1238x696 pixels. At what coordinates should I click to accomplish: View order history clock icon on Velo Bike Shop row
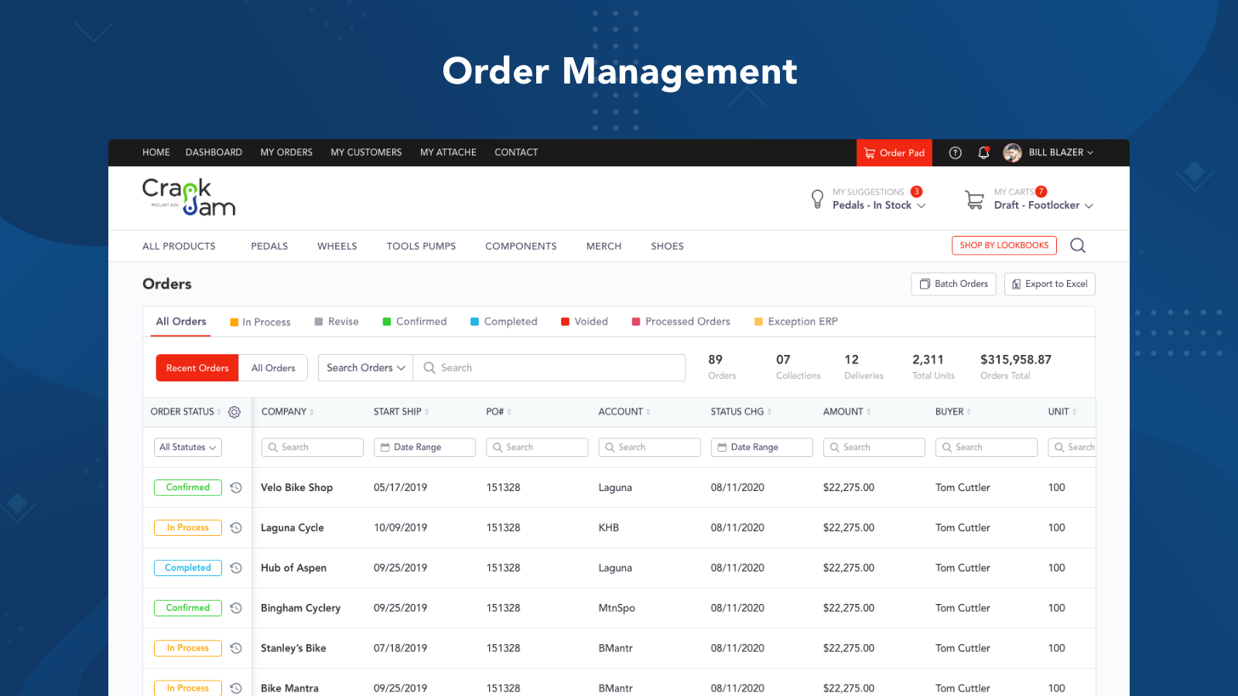click(236, 487)
